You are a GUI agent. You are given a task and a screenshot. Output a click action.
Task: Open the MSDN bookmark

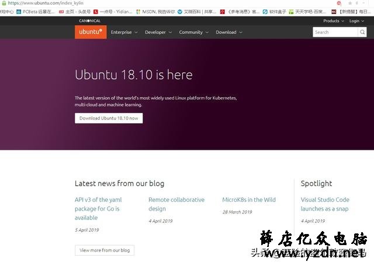[155, 12]
